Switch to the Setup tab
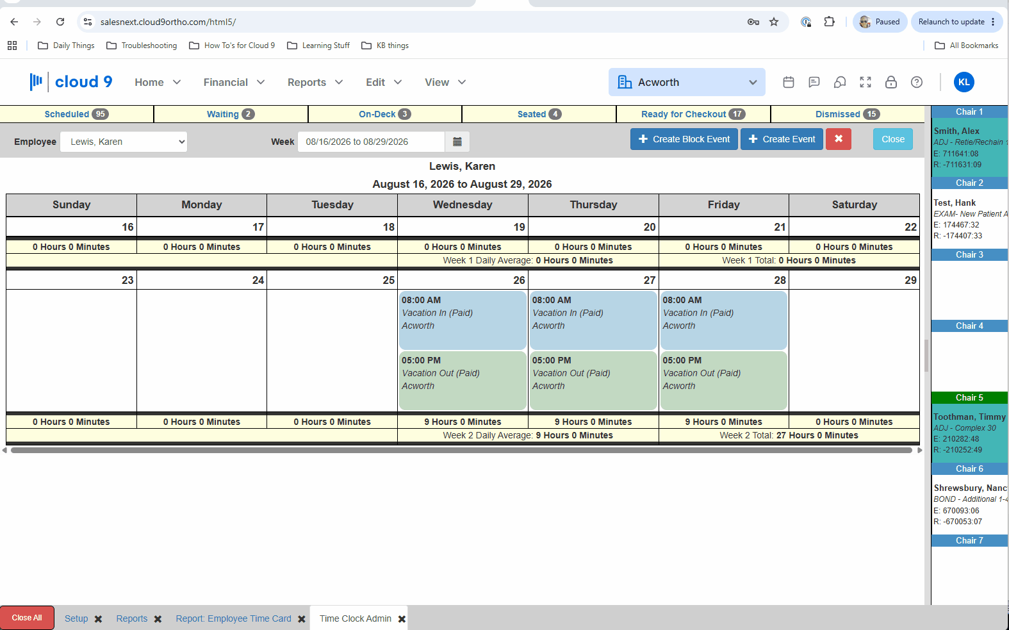 pyautogui.click(x=76, y=618)
